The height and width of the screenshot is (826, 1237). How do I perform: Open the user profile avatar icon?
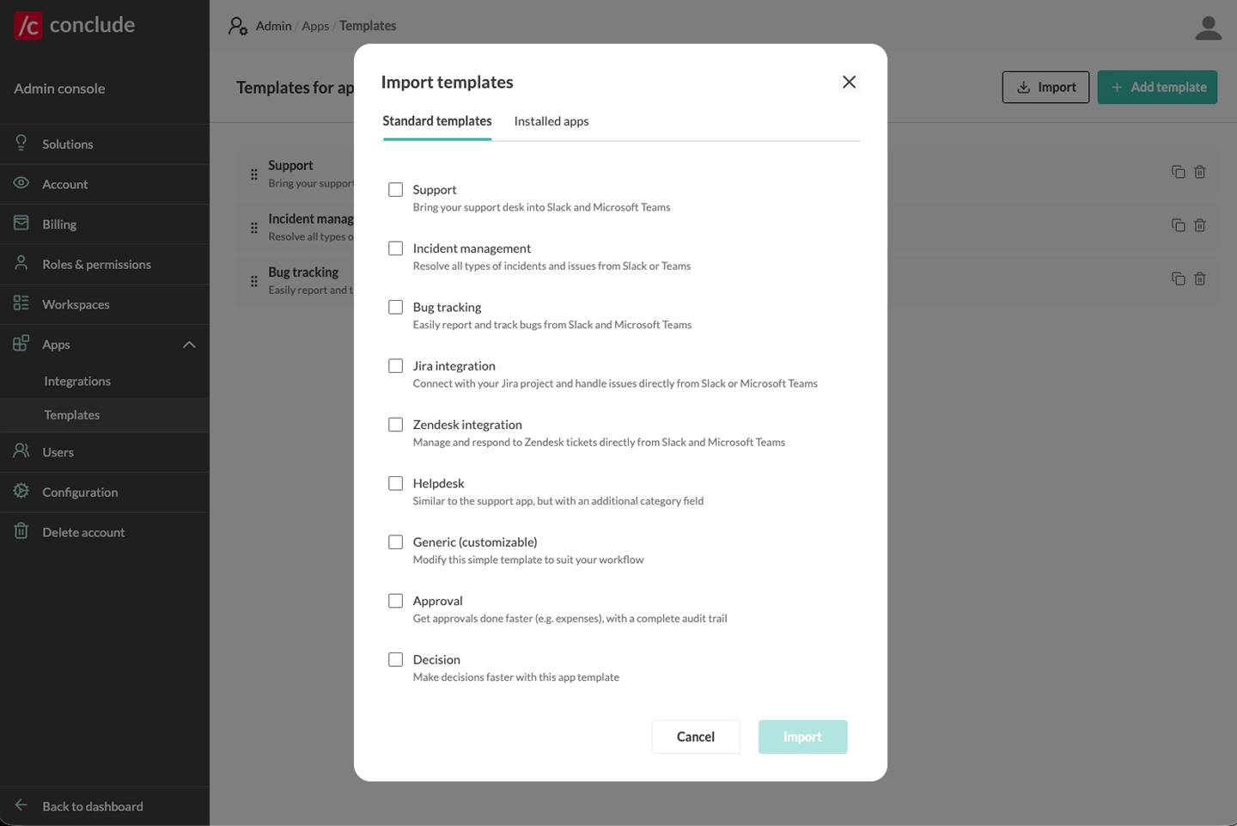click(x=1208, y=28)
